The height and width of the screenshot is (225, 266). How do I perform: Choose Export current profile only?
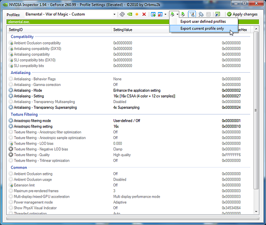point(202,28)
